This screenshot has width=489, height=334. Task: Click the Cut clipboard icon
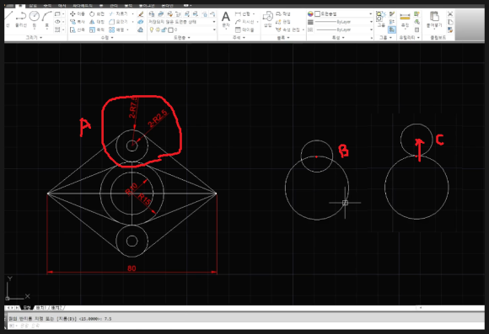pos(450,14)
